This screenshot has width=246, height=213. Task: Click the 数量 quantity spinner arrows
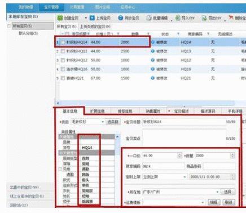(232, 156)
